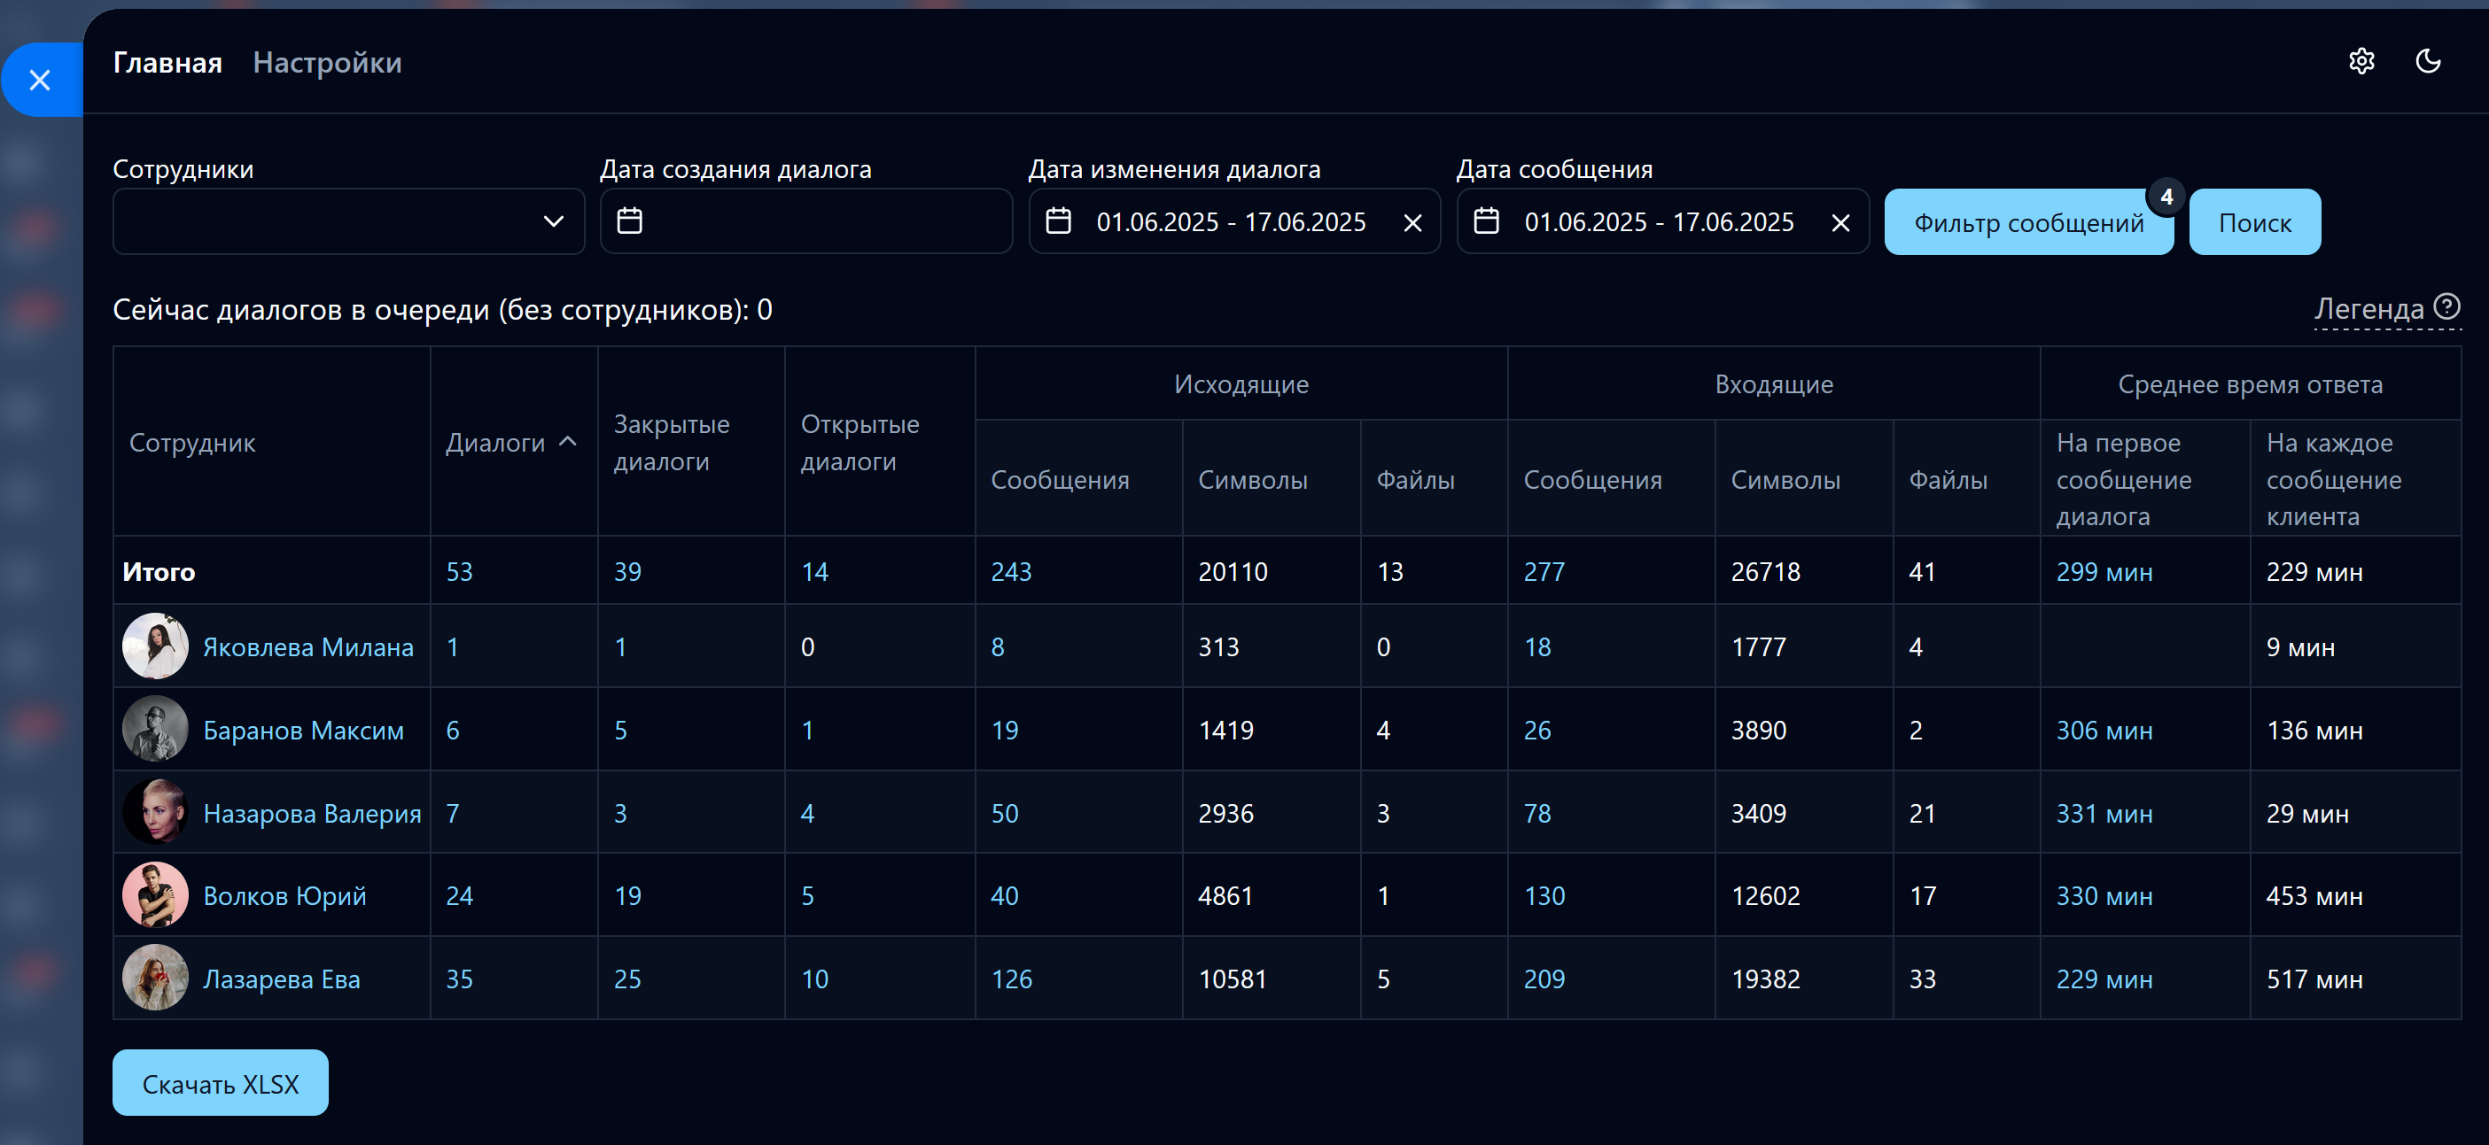Click the calendar icon in the dialog creation date field
Screen dimensions: 2489x1145
630,221
